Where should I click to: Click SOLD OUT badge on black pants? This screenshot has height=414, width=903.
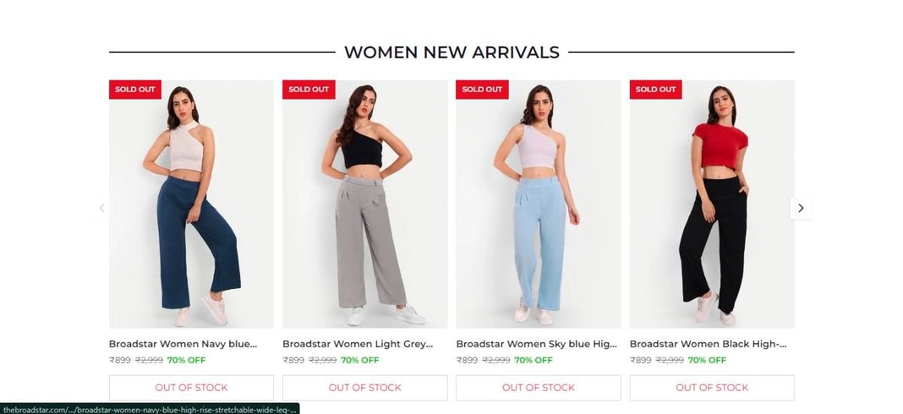(656, 89)
